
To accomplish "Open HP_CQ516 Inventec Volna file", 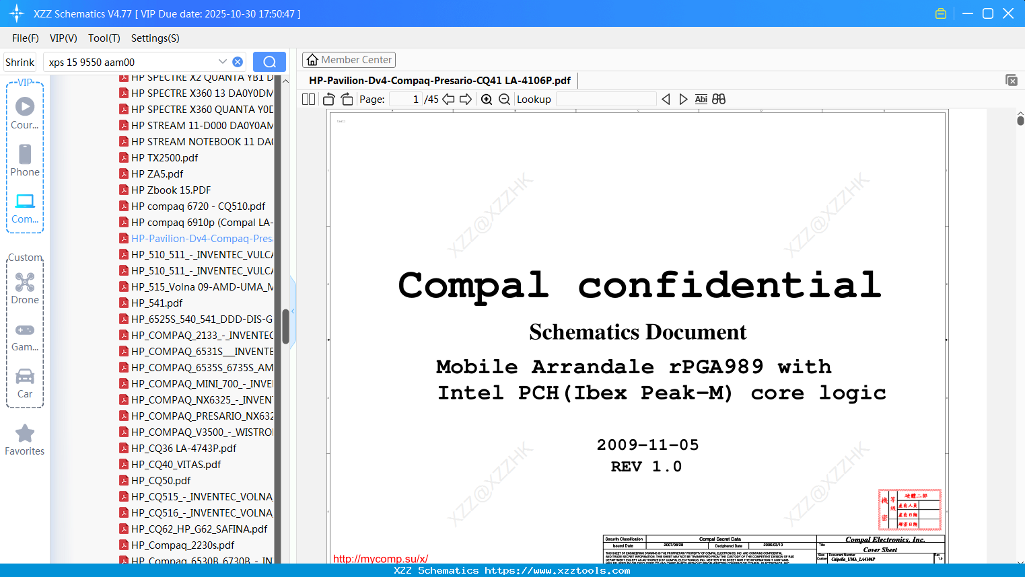I will 196,512.
